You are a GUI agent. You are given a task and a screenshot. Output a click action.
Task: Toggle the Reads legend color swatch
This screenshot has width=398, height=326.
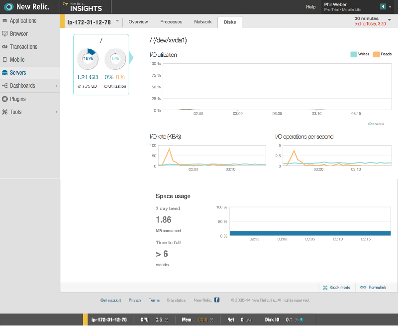click(x=376, y=54)
